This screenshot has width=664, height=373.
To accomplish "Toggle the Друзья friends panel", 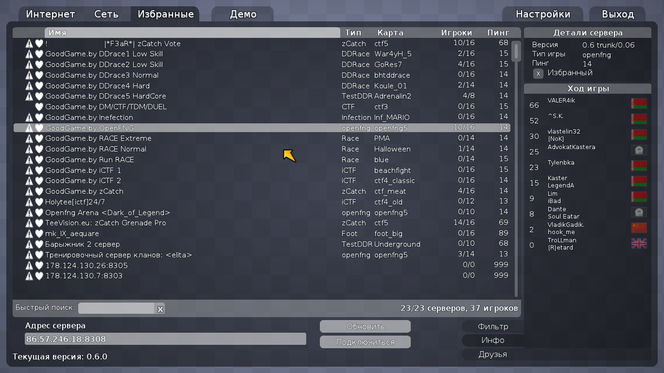I will (x=492, y=354).
